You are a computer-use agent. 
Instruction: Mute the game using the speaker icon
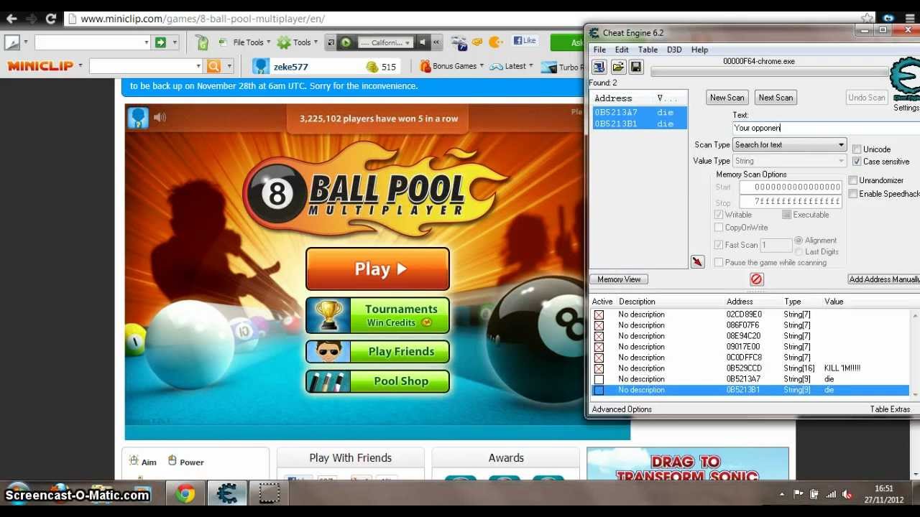coord(160,117)
